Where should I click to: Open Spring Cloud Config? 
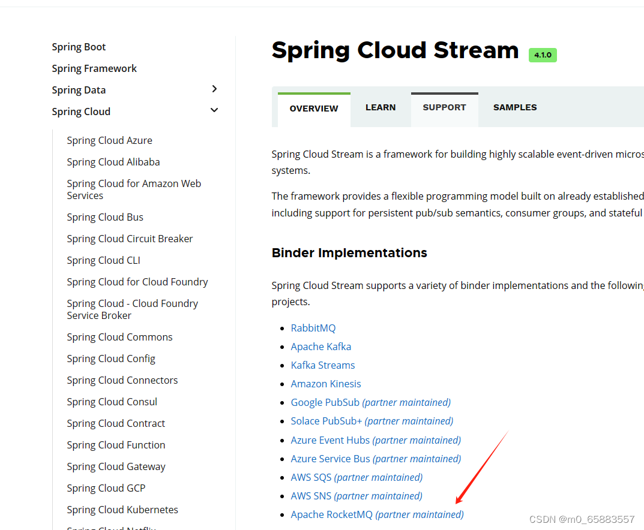(x=111, y=359)
